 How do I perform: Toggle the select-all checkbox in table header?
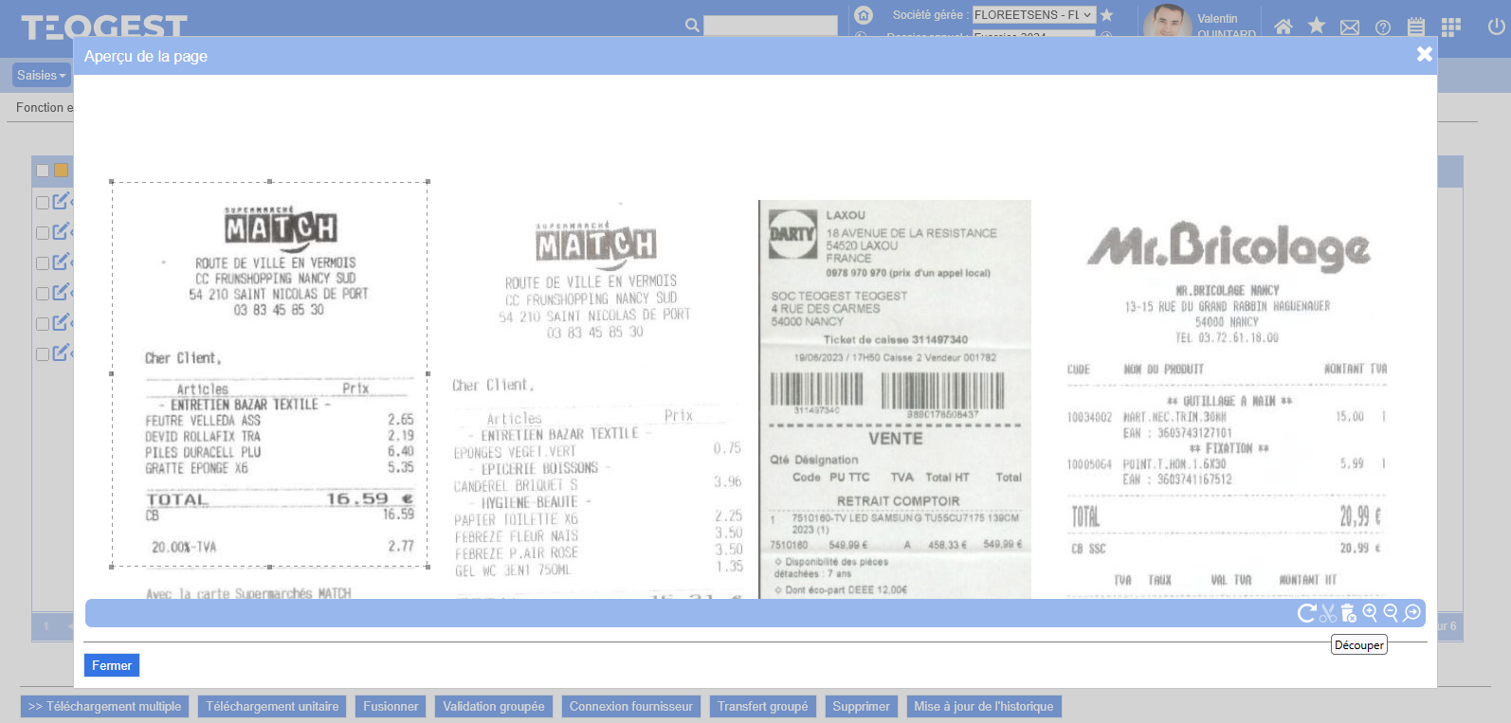click(x=43, y=171)
